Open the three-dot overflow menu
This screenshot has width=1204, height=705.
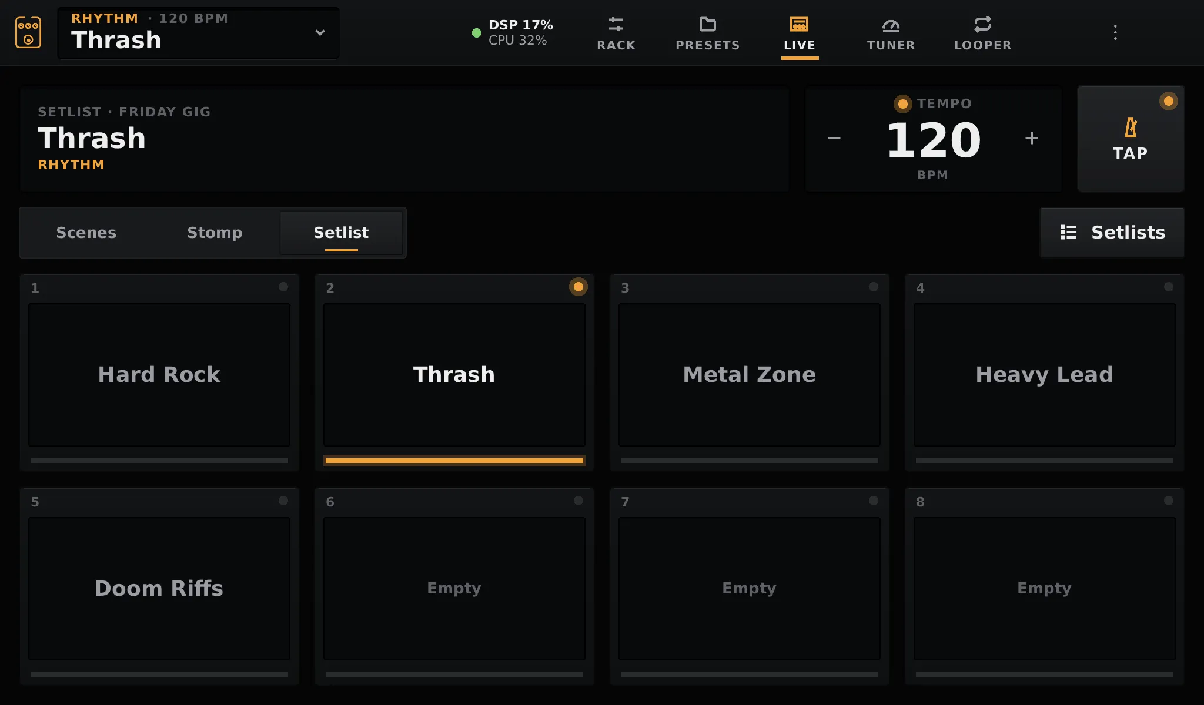click(x=1115, y=32)
